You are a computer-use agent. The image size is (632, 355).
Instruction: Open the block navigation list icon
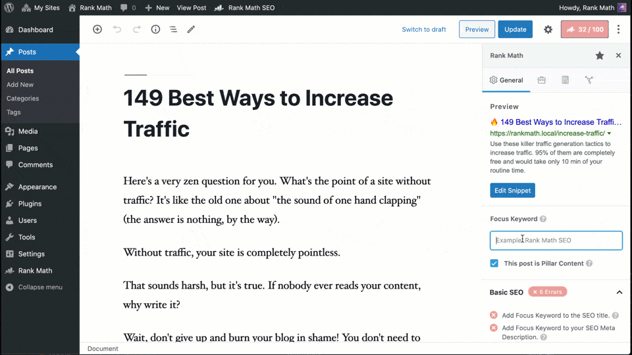(x=173, y=30)
